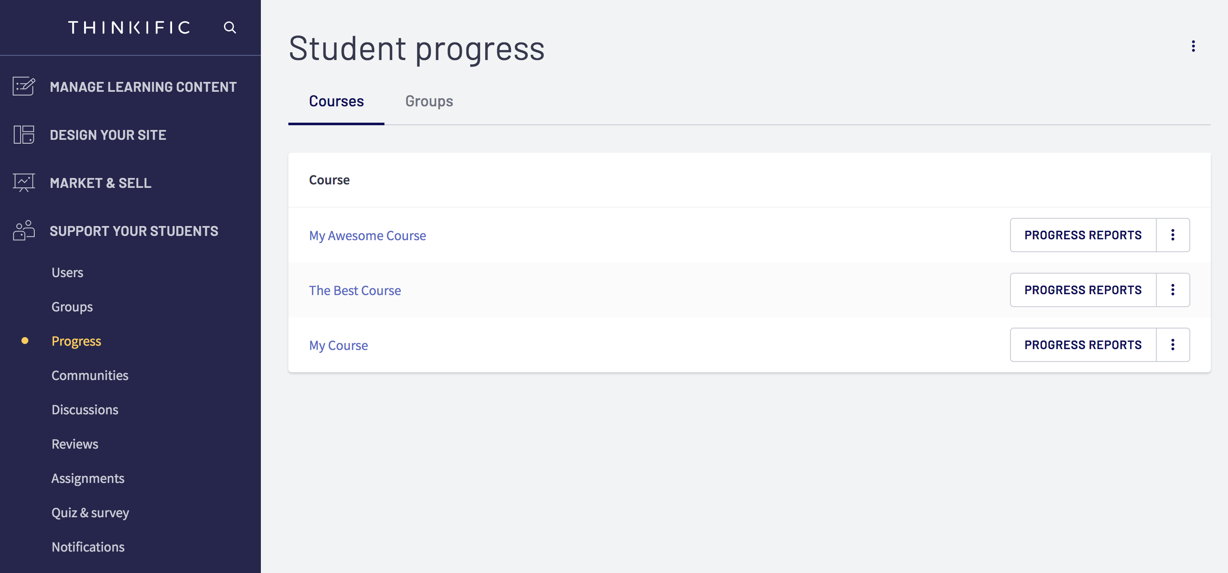The height and width of the screenshot is (573, 1228).
Task: Open Progress Reports for My Awesome Course
Action: pyautogui.click(x=1083, y=235)
